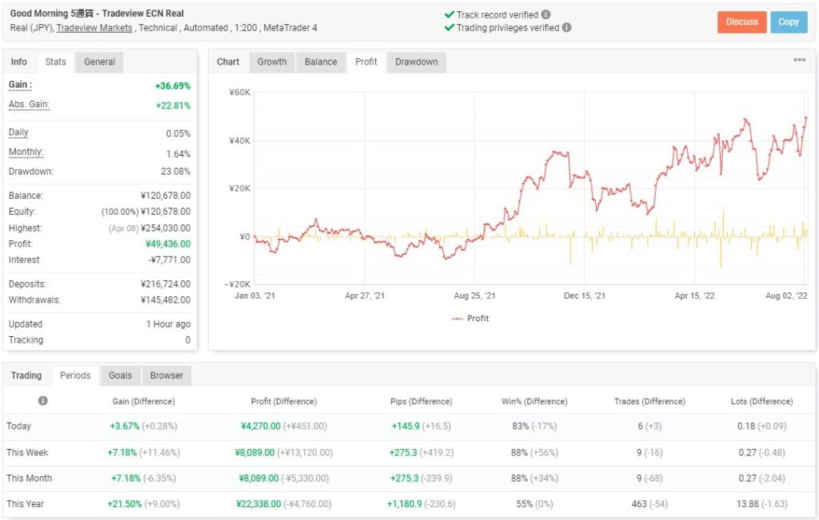819x520 pixels.
Task: Click the Monthly stat label
Action: pos(26,153)
